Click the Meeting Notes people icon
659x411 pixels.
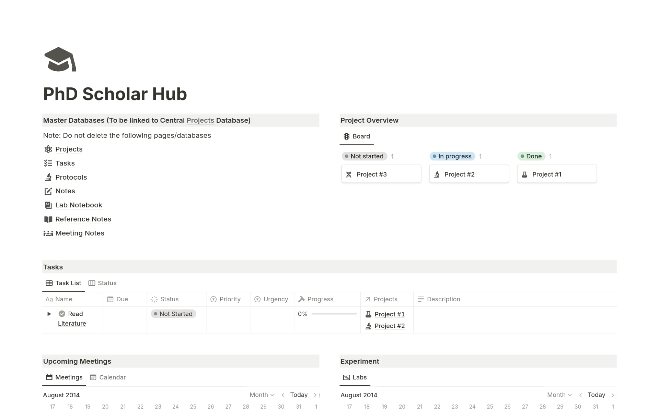click(48, 233)
